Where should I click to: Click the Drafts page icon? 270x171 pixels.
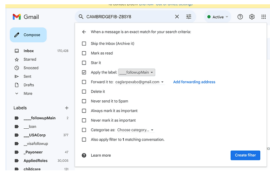tap(17, 85)
